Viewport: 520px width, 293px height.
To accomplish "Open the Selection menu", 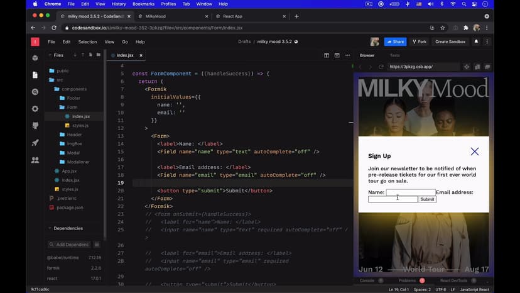I will (87, 41).
